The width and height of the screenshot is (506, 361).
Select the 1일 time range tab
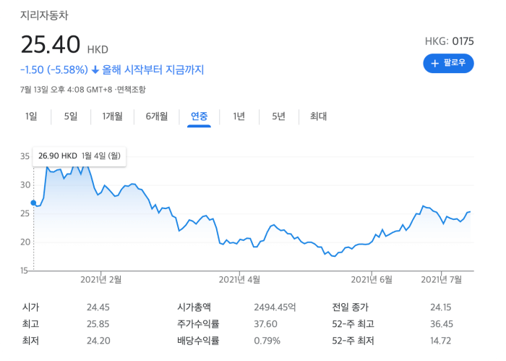(31, 116)
